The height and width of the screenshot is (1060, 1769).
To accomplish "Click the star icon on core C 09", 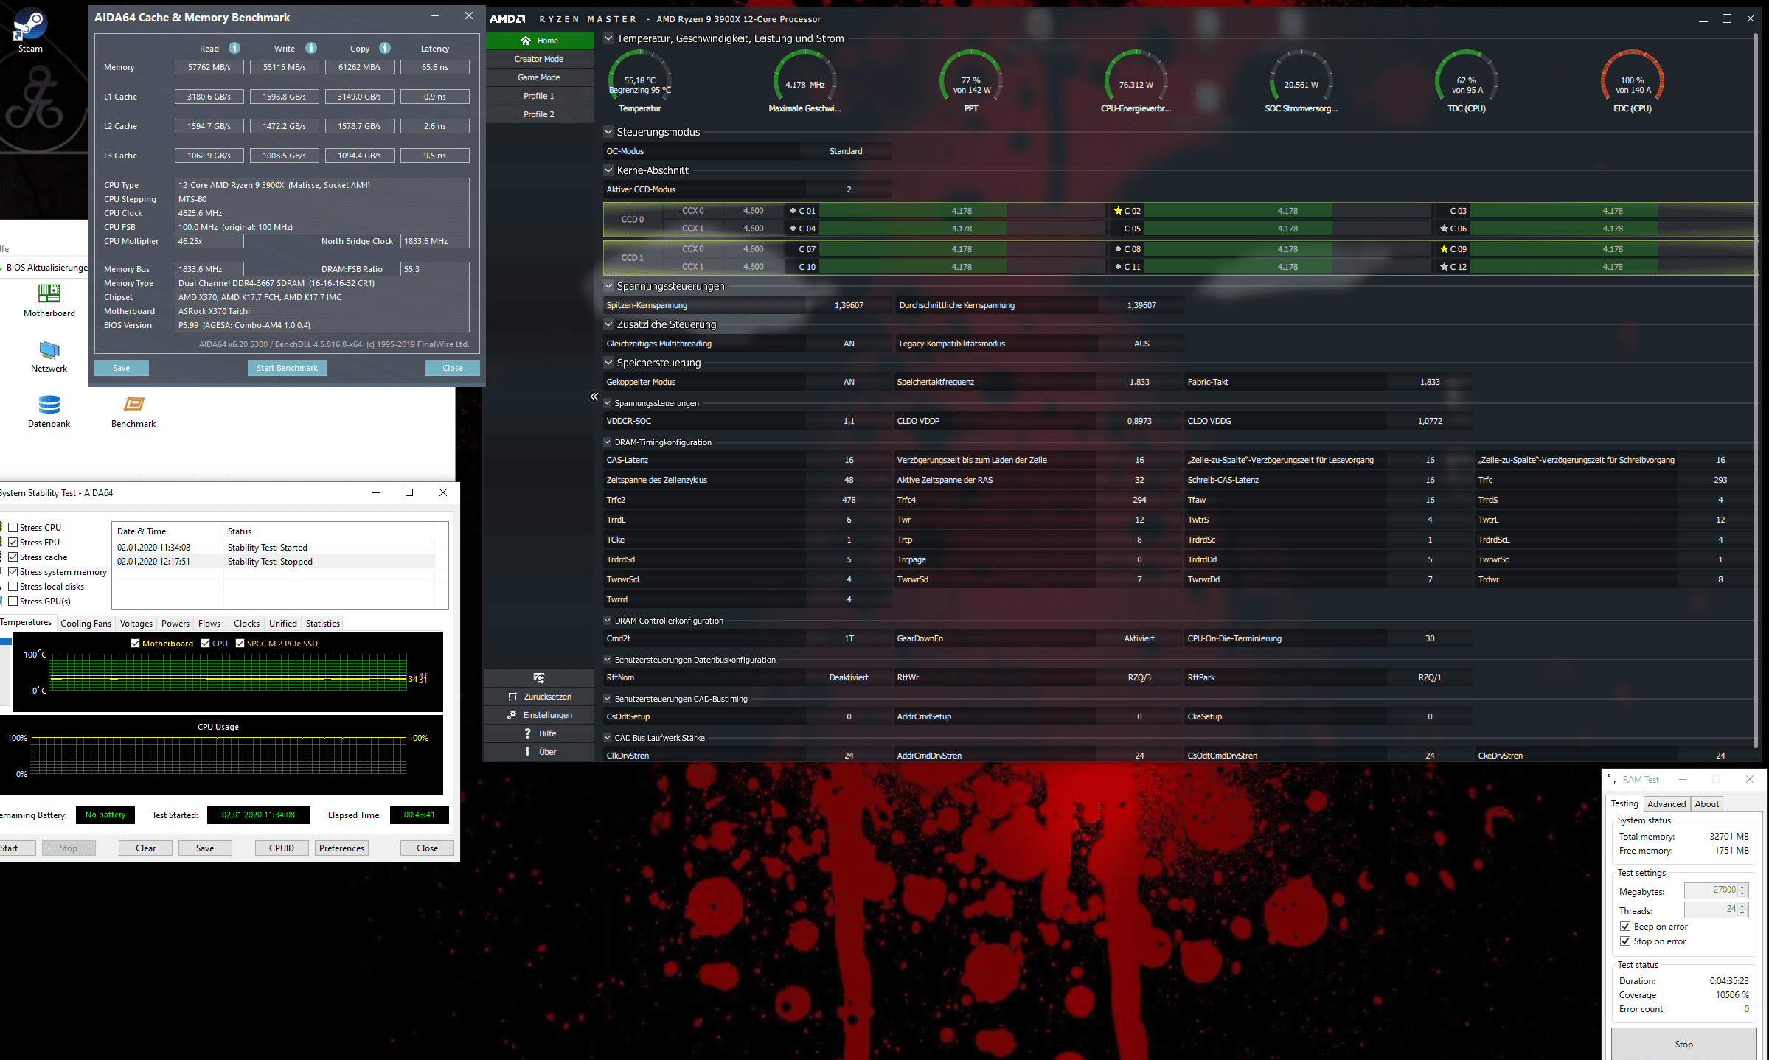I will [x=1444, y=249].
